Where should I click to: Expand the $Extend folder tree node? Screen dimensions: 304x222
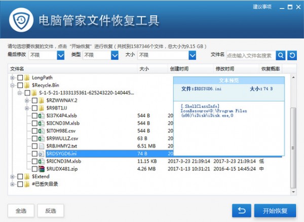(12, 176)
